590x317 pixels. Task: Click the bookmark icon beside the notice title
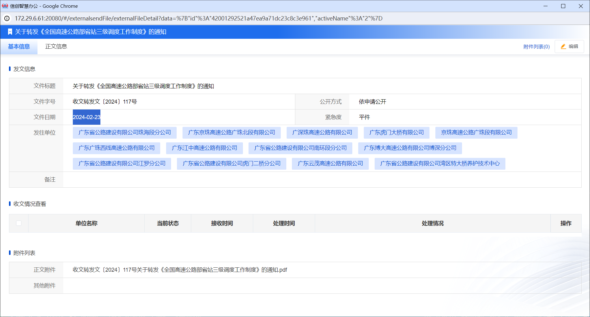(10, 32)
